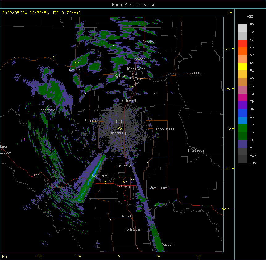Screen dimensions: 266x260
Task: Pick the dark blue 36 dBZ legend swatch
Action: click(243, 113)
